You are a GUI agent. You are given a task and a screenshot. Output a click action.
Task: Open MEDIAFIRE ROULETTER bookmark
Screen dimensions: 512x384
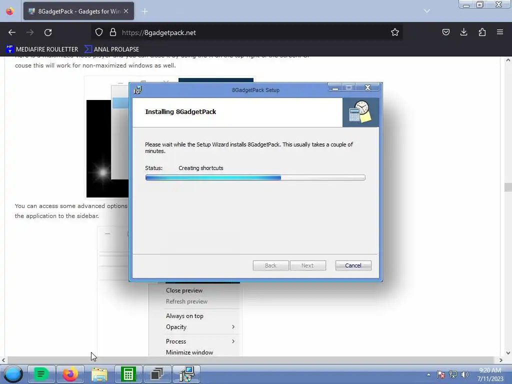pyautogui.click(x=42, y=49)
